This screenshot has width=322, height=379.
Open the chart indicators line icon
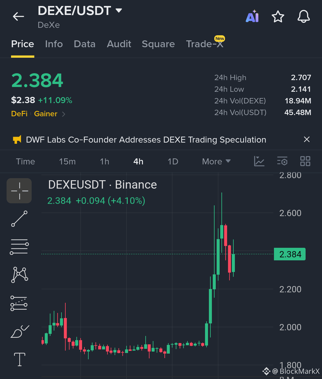pyautogui.click(x=259, y=161)
